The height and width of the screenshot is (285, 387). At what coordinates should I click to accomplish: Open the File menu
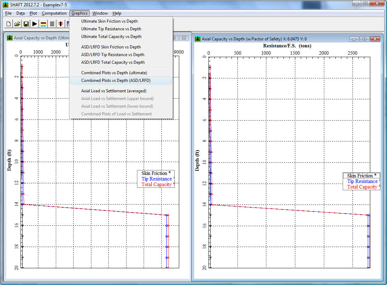pyautogui.click(x=8, y=13)
